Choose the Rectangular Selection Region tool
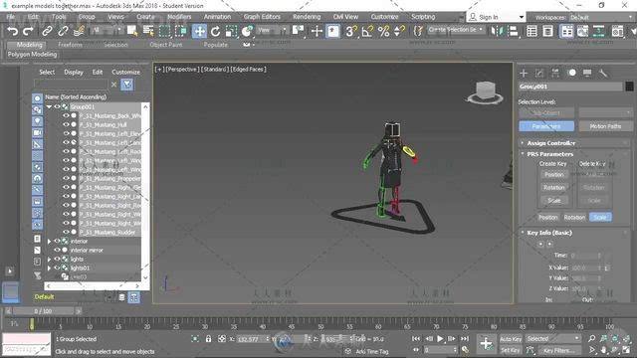The width and height of the screenshot is (637, 358). tap(164, 31)
